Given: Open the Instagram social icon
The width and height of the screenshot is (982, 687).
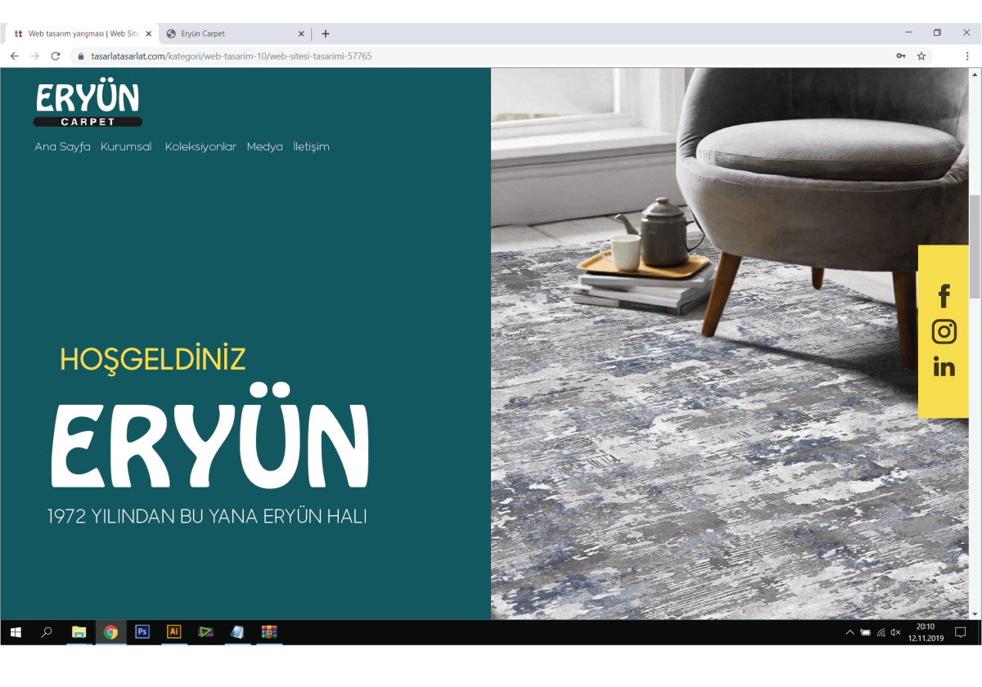Looking at the screenshot, I should click(x=944, y=331).
